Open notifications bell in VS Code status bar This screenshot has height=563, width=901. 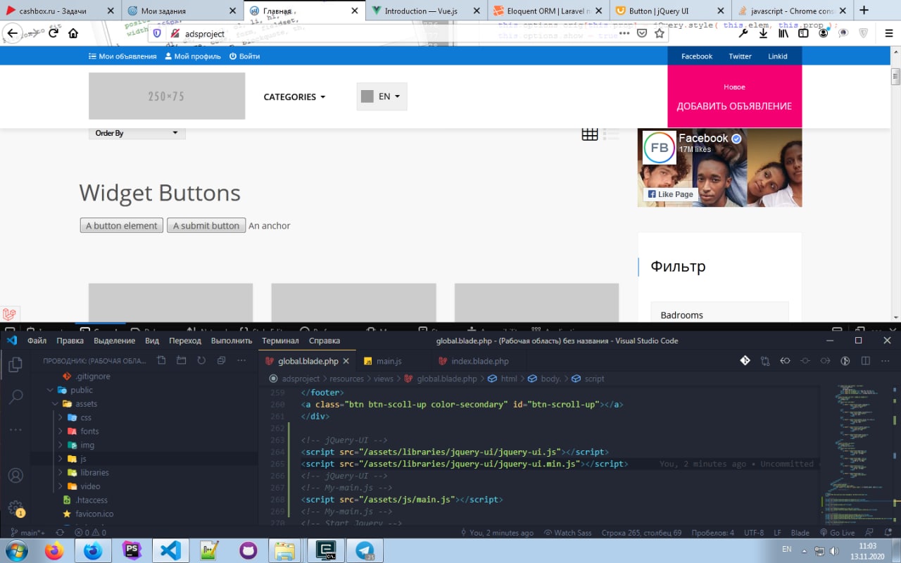point(889,533)
